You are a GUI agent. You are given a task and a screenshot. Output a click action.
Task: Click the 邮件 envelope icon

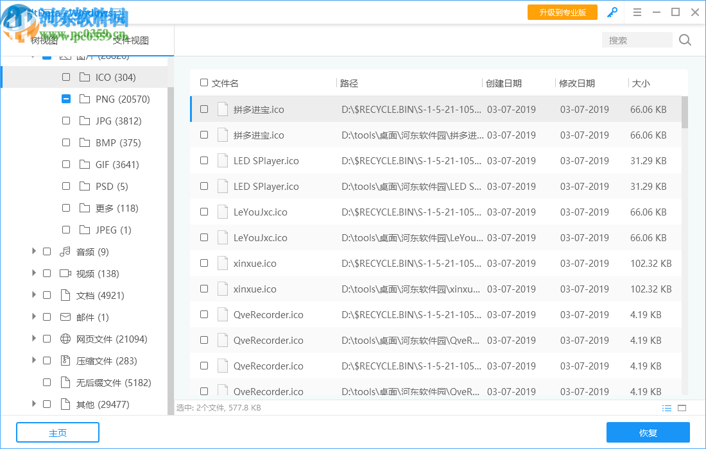coord(65,316)
